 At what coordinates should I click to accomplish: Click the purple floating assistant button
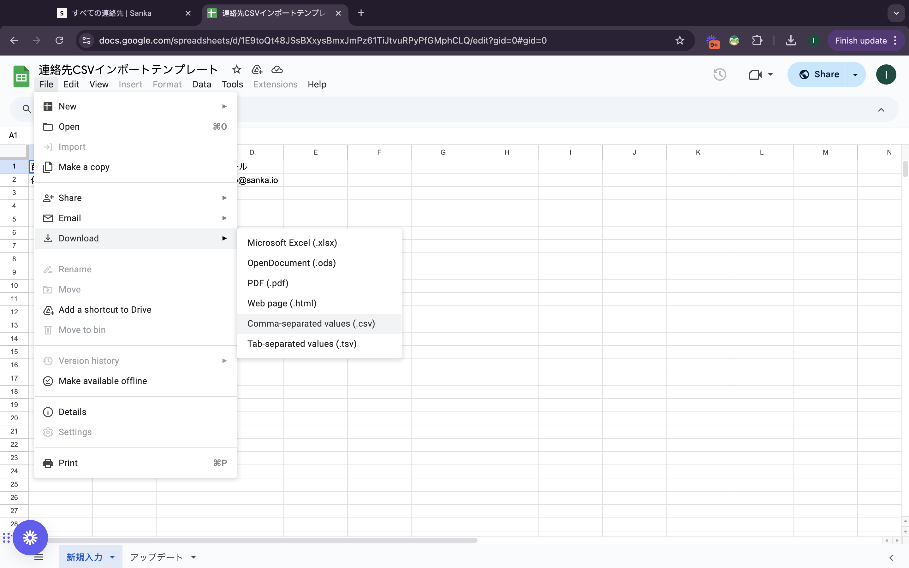tap(30, 537)
